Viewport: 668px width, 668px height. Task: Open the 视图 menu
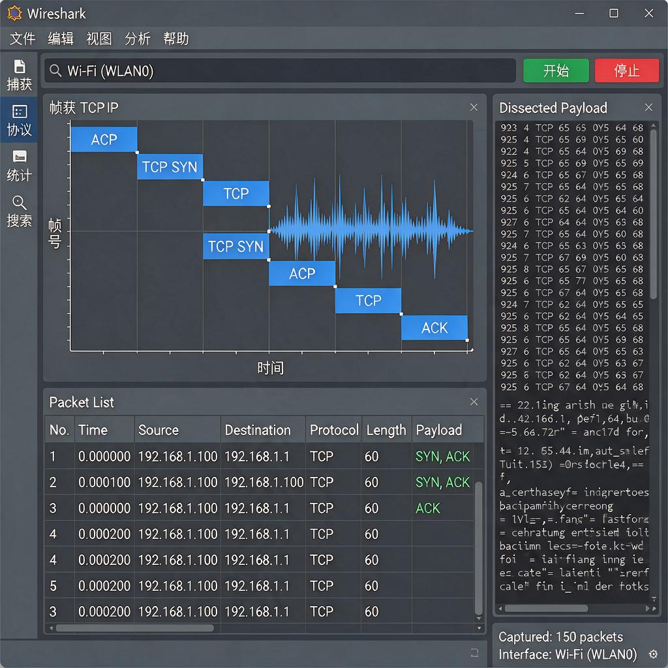pos(99,38)
